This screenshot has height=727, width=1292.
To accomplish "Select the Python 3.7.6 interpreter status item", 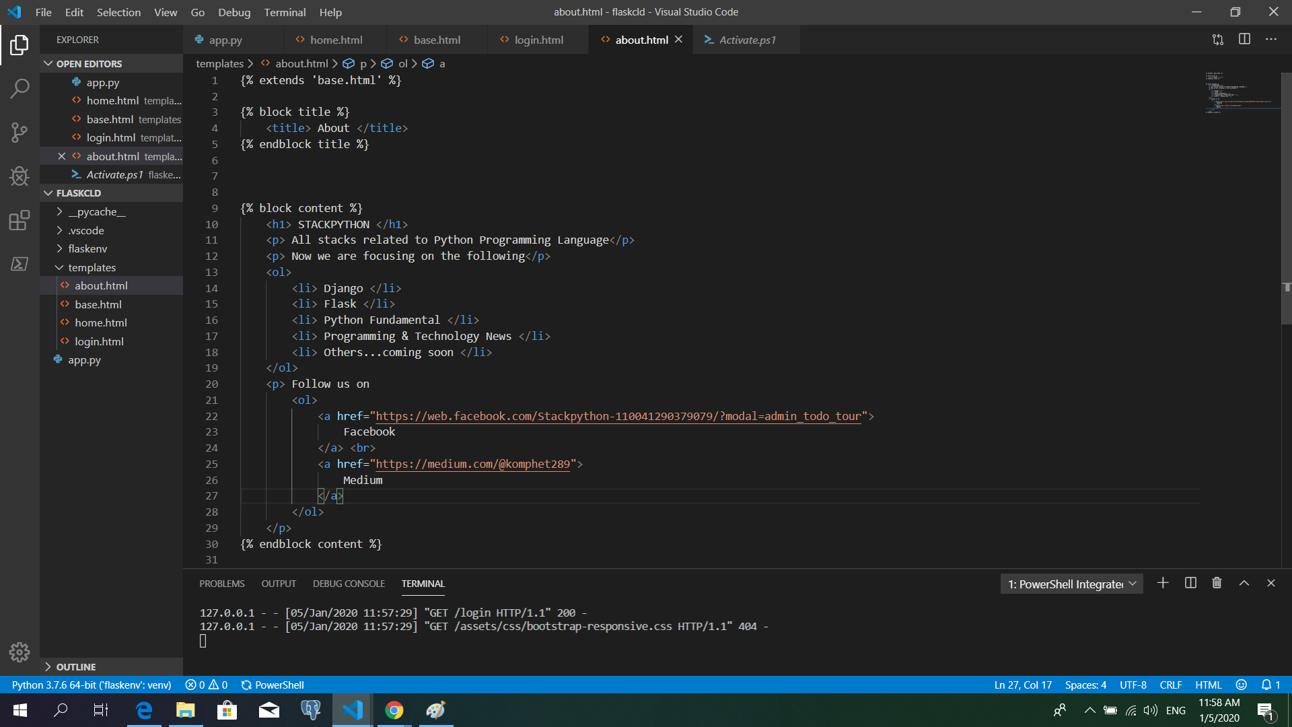I will (91, 685).
